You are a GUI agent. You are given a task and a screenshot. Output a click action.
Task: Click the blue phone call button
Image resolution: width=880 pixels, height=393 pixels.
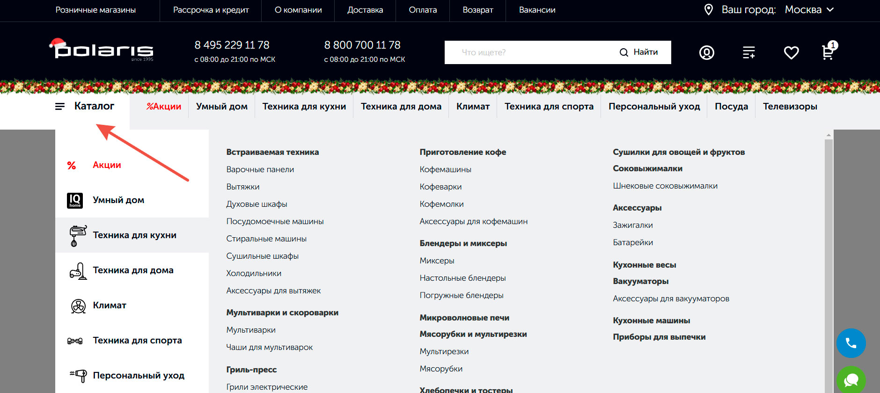point(851,343)
